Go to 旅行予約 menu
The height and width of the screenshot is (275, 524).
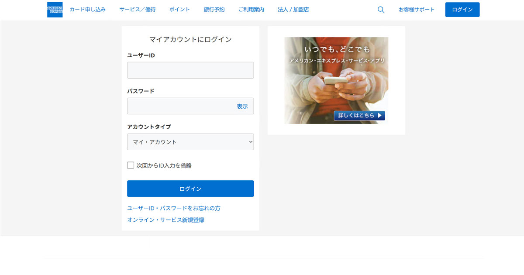[x=214, y=10]
